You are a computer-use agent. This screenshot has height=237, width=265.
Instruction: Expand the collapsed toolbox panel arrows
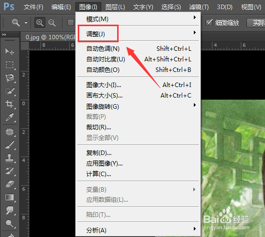(x=4, y=35)
